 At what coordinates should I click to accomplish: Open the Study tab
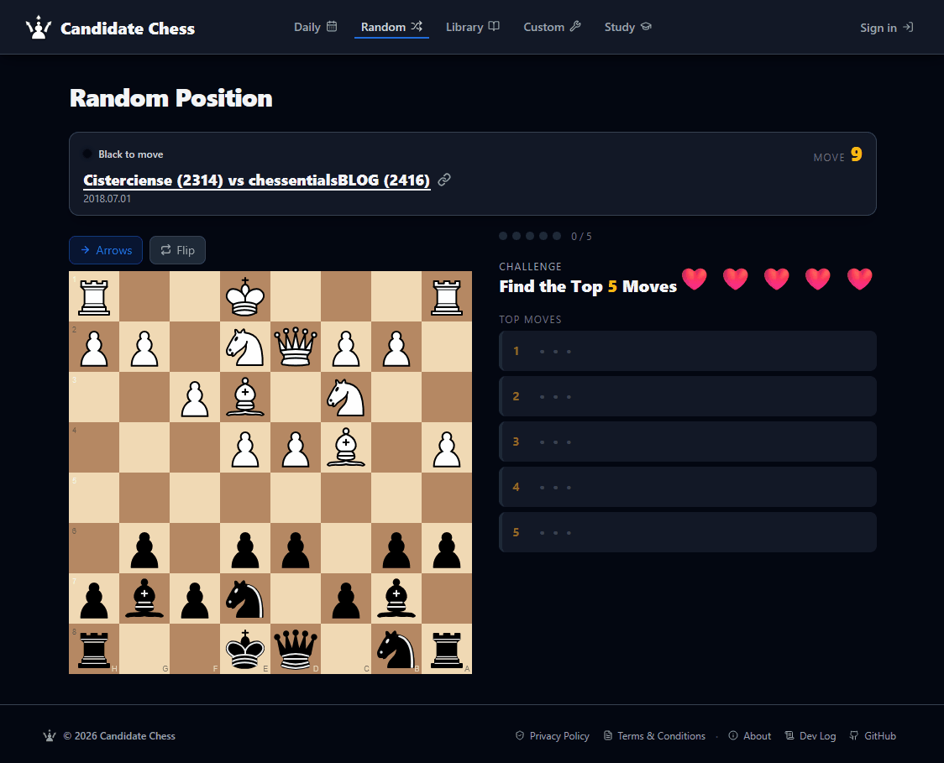click(x=627, y=27)
